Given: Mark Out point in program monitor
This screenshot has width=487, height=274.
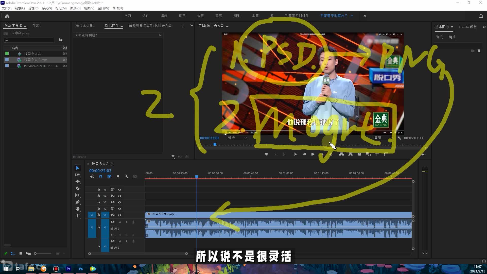Looking at the screenshot, I should 284,154.
